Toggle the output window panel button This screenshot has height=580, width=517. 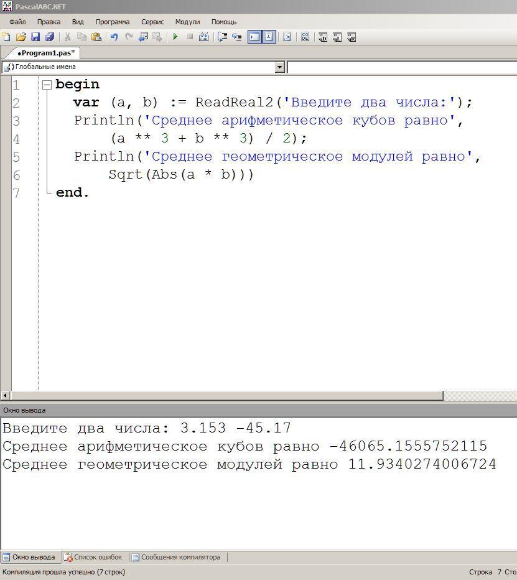point(254,37)
